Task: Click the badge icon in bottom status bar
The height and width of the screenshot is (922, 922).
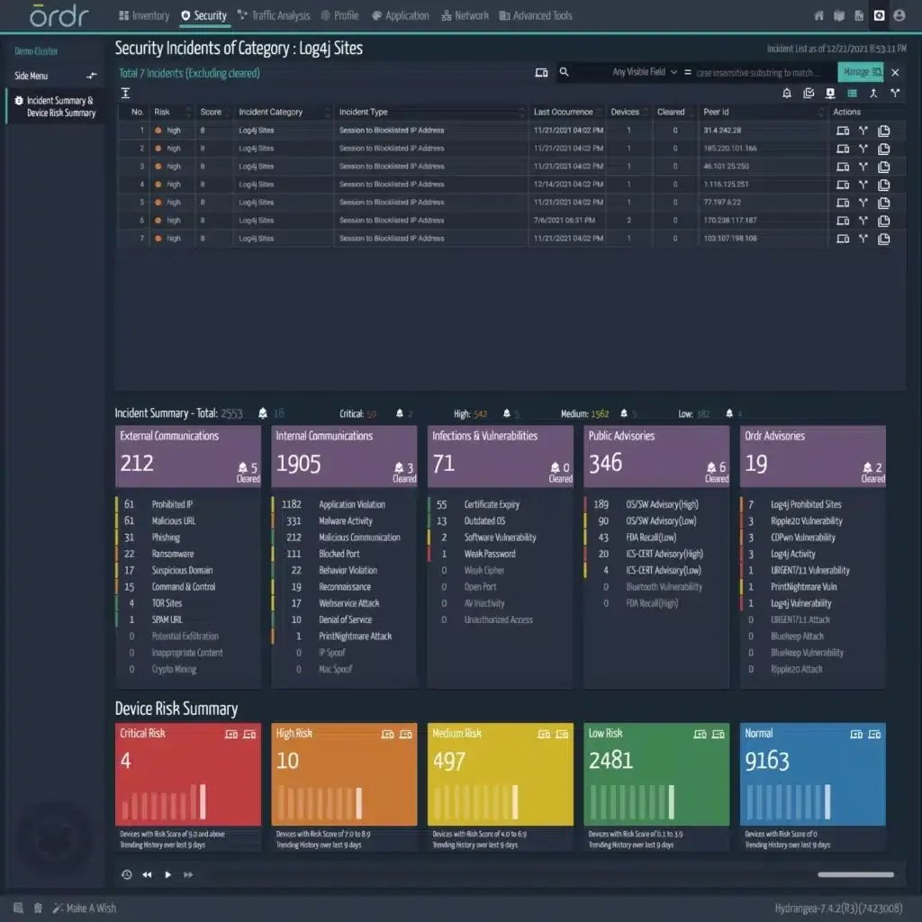Action: 38,908
